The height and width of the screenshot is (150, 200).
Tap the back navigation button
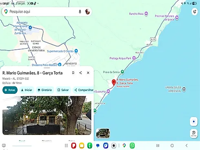[x=187, y=146]
